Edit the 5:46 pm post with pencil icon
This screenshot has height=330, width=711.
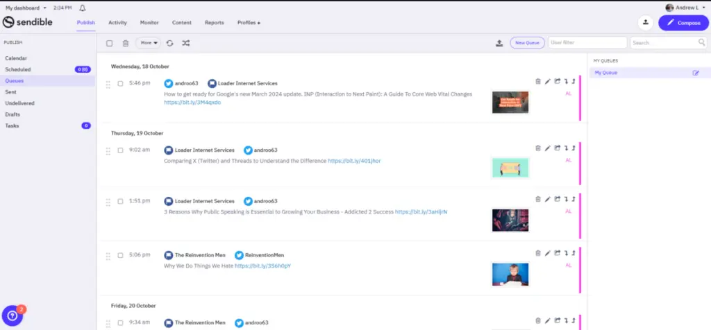coord(547,81)
